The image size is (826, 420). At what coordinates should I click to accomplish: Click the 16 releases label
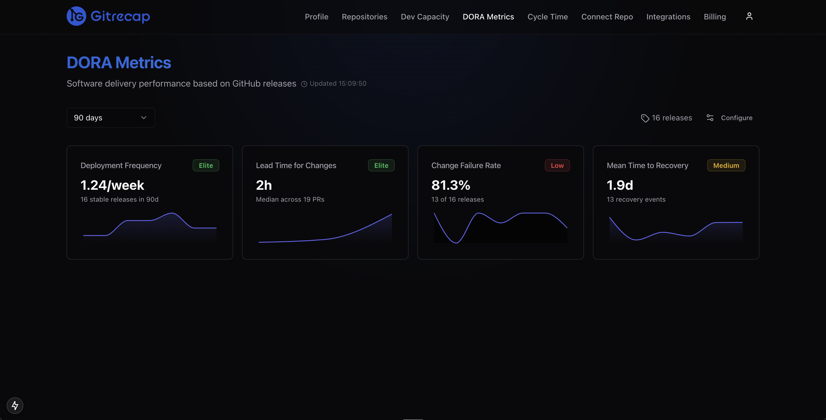click(672, 118)
